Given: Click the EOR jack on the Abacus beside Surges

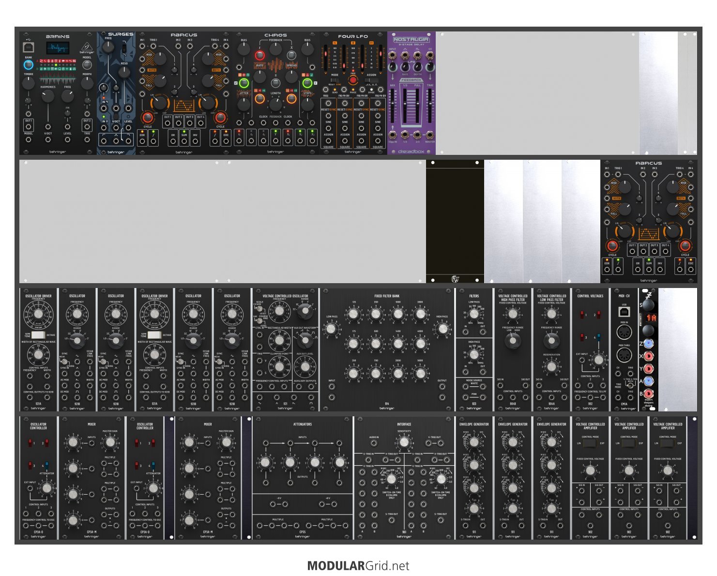Looking at the screenshot, I should tap(142, 141).
